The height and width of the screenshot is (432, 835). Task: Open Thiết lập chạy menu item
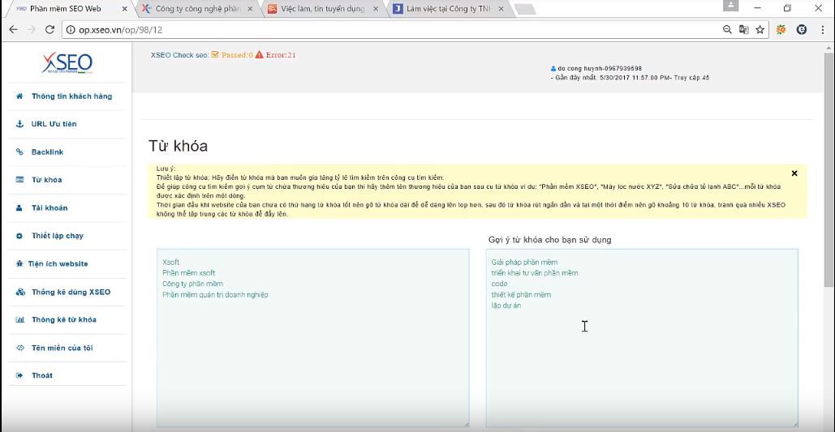58,236
